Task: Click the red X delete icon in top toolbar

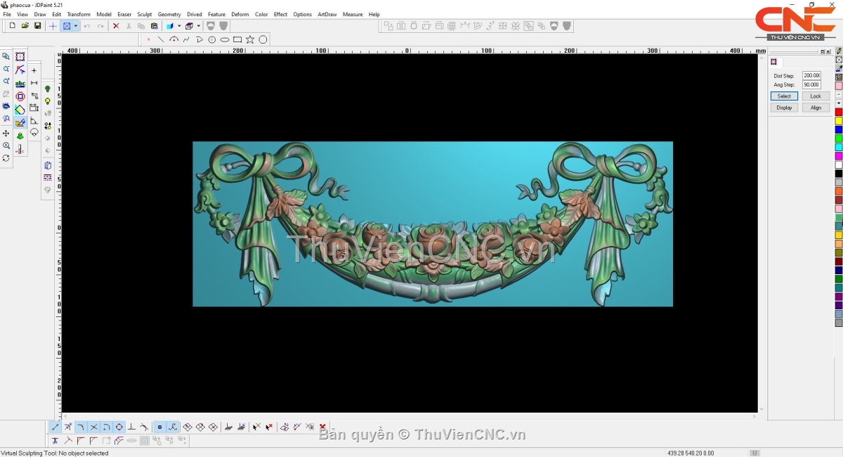Action: 116,26
